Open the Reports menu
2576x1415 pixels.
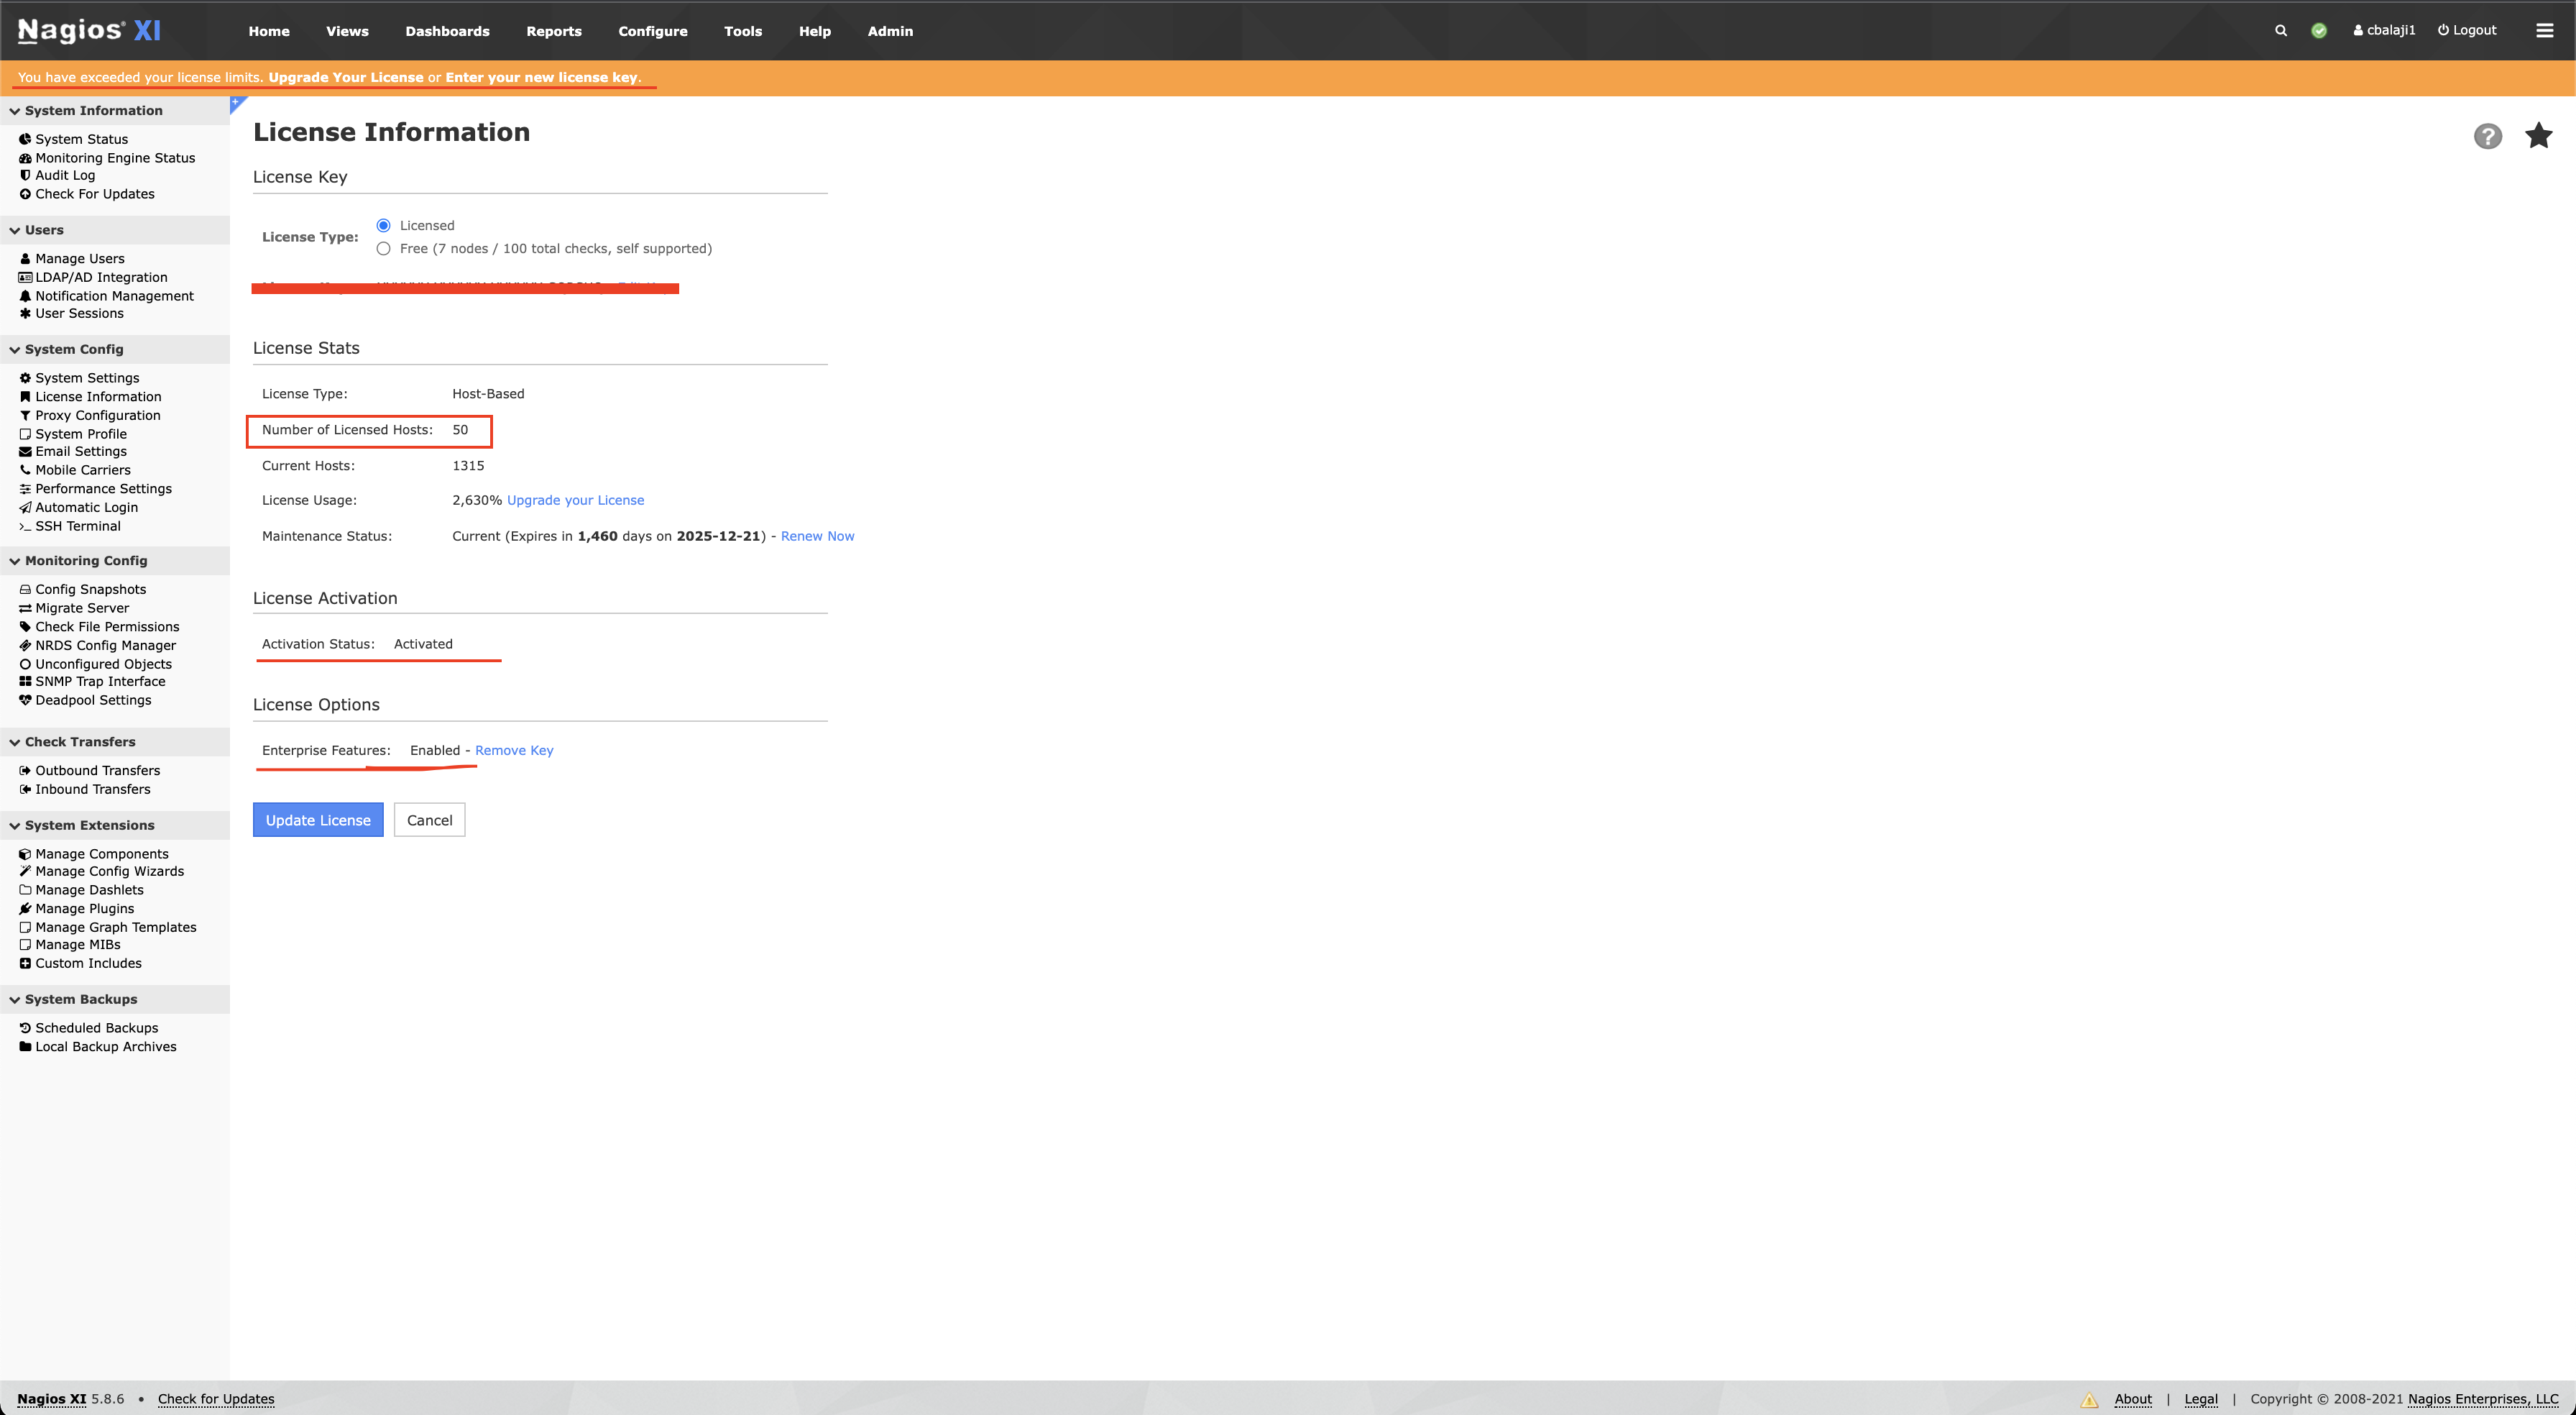[553, 31]
